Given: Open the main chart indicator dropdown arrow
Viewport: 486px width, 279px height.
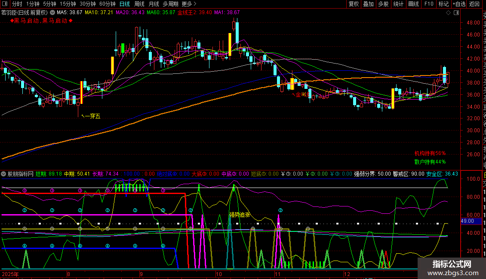Looking at the screenshot, I should [x=53, y=13].
